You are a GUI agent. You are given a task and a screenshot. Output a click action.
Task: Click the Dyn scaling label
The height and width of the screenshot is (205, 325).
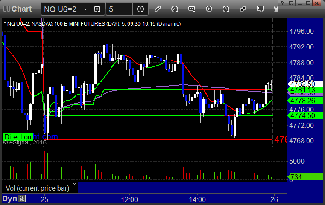(x=9, y=199)
